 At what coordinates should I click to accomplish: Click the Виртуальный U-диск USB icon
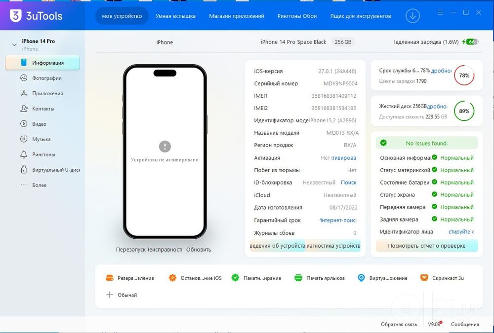24,170
